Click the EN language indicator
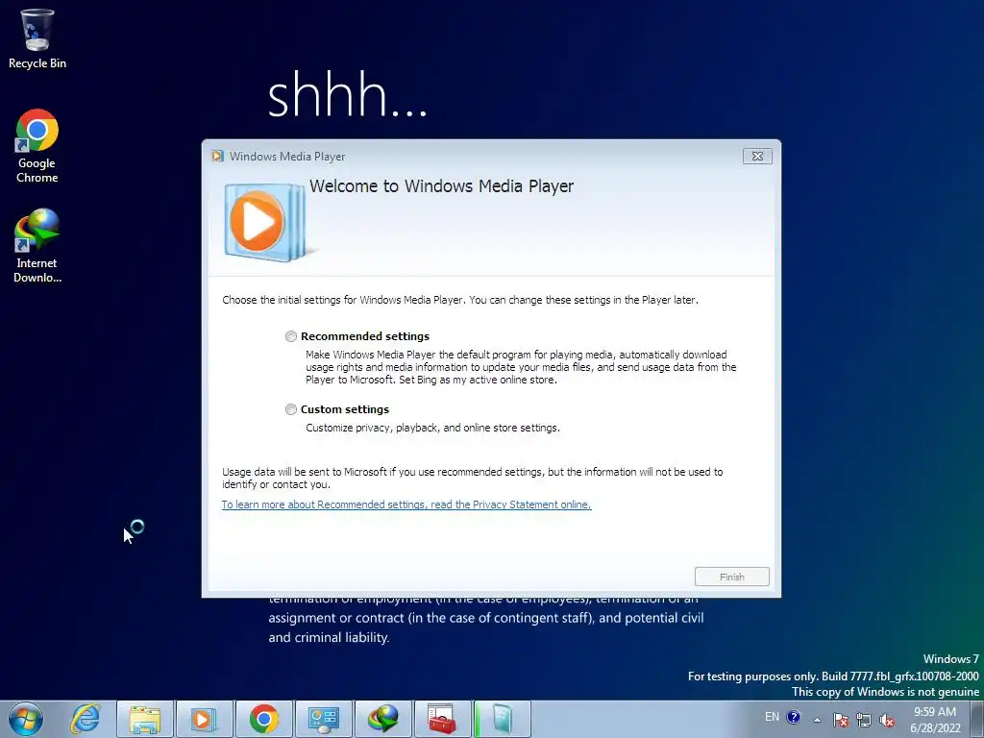Image resolution: width=984 pixels, height=738 pixels. (772, 717)
